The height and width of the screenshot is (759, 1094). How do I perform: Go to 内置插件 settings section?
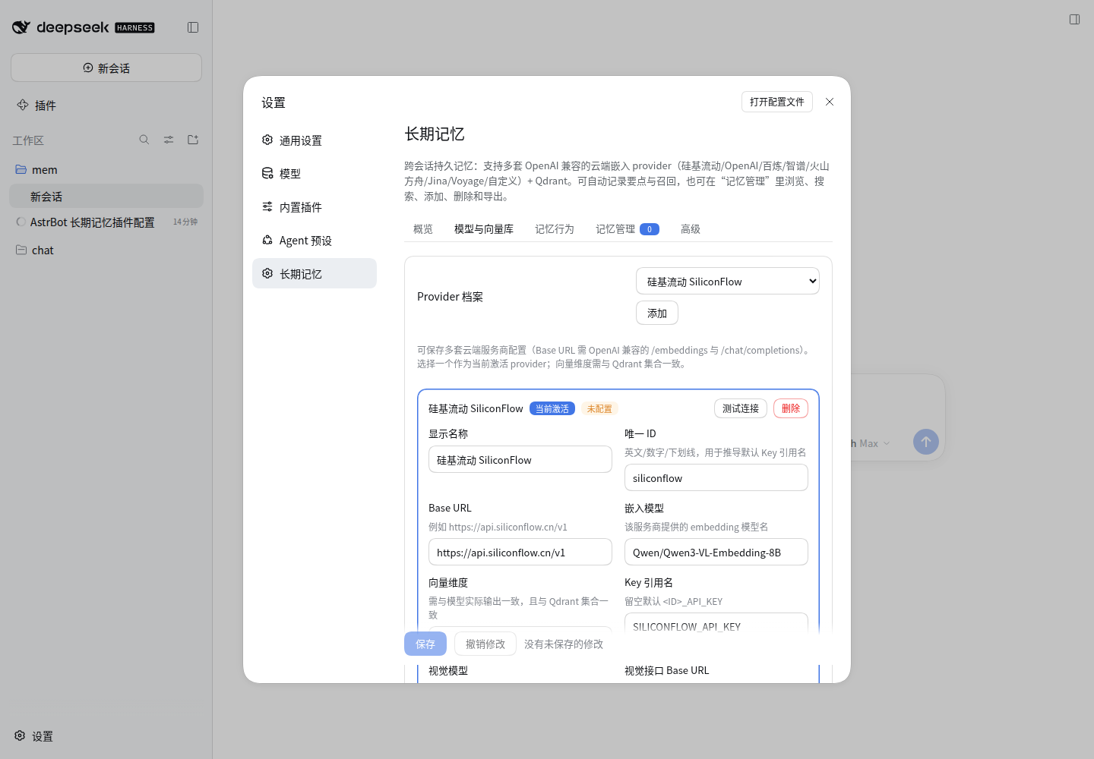pos(315,207)
